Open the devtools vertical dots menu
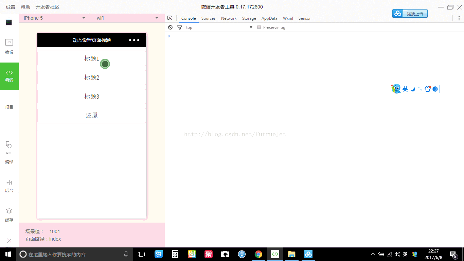 point(459,18)
